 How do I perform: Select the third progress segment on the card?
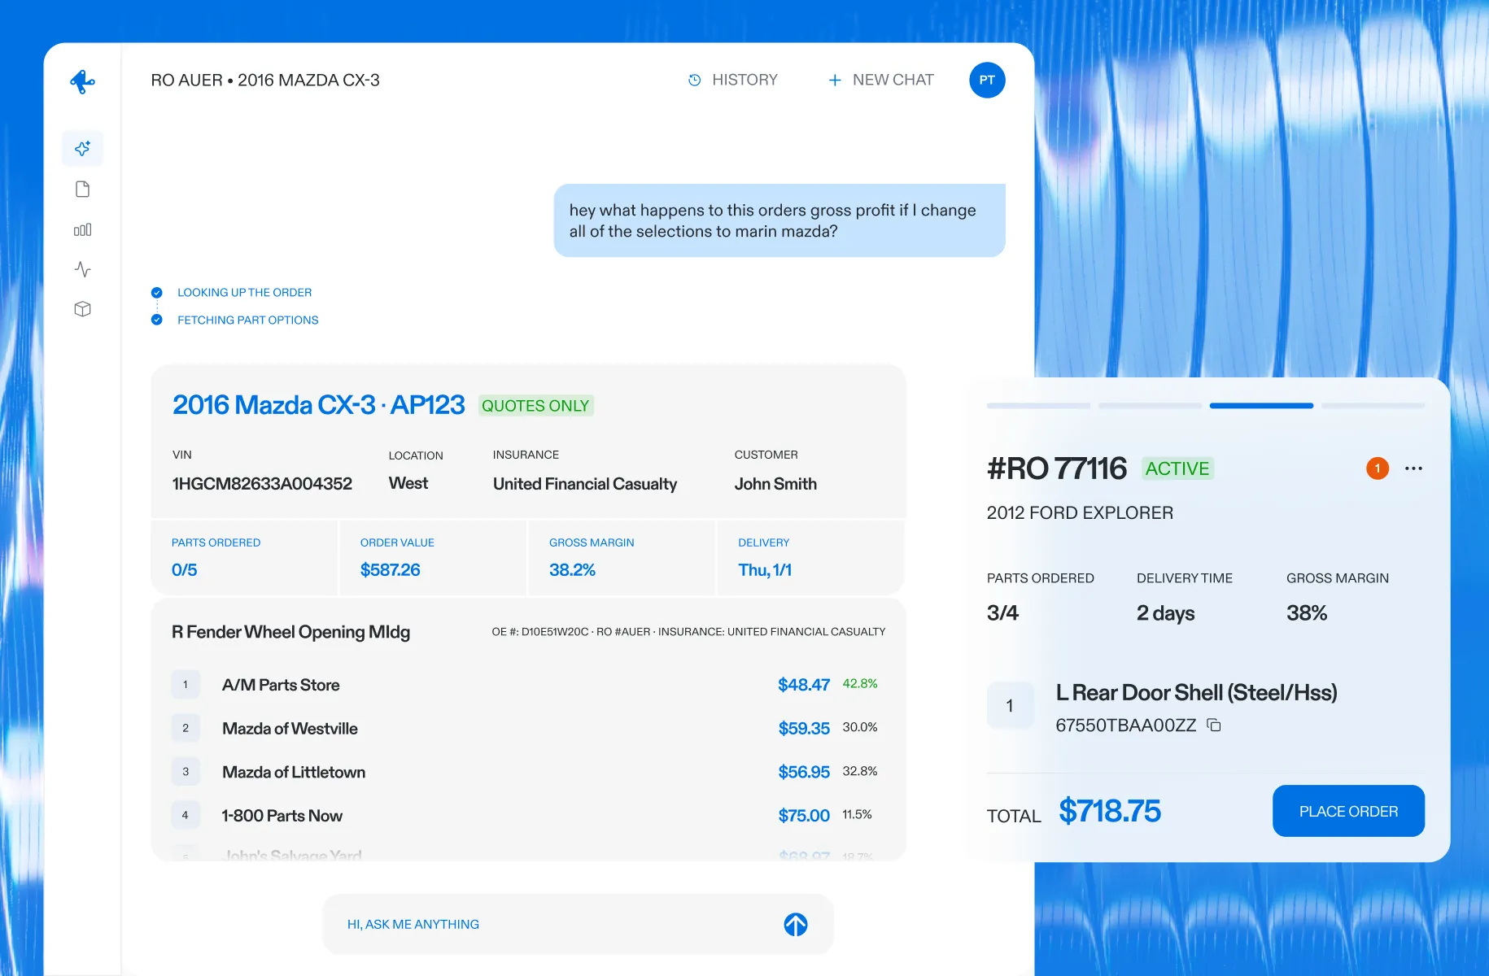(1261, 405)
